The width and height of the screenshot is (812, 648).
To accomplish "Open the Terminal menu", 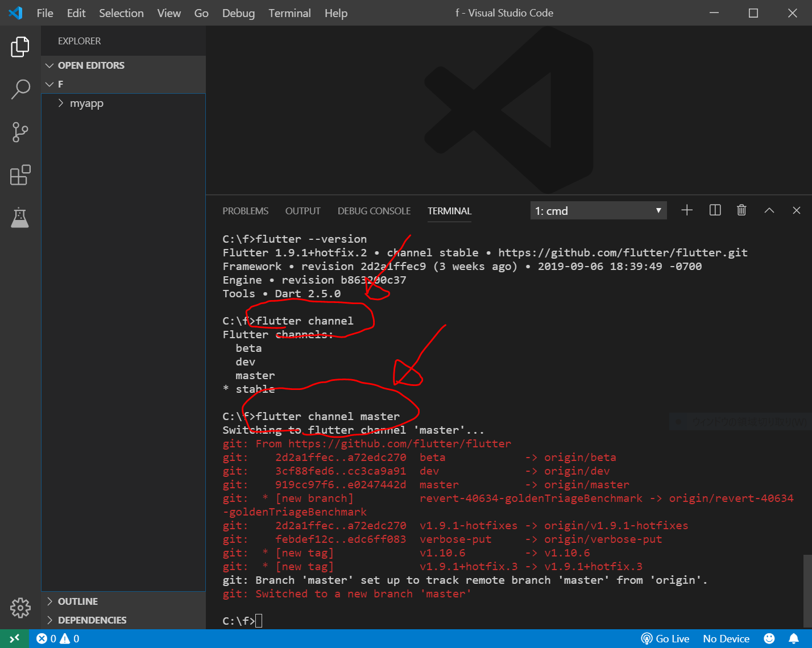I will tap(289, 13).
